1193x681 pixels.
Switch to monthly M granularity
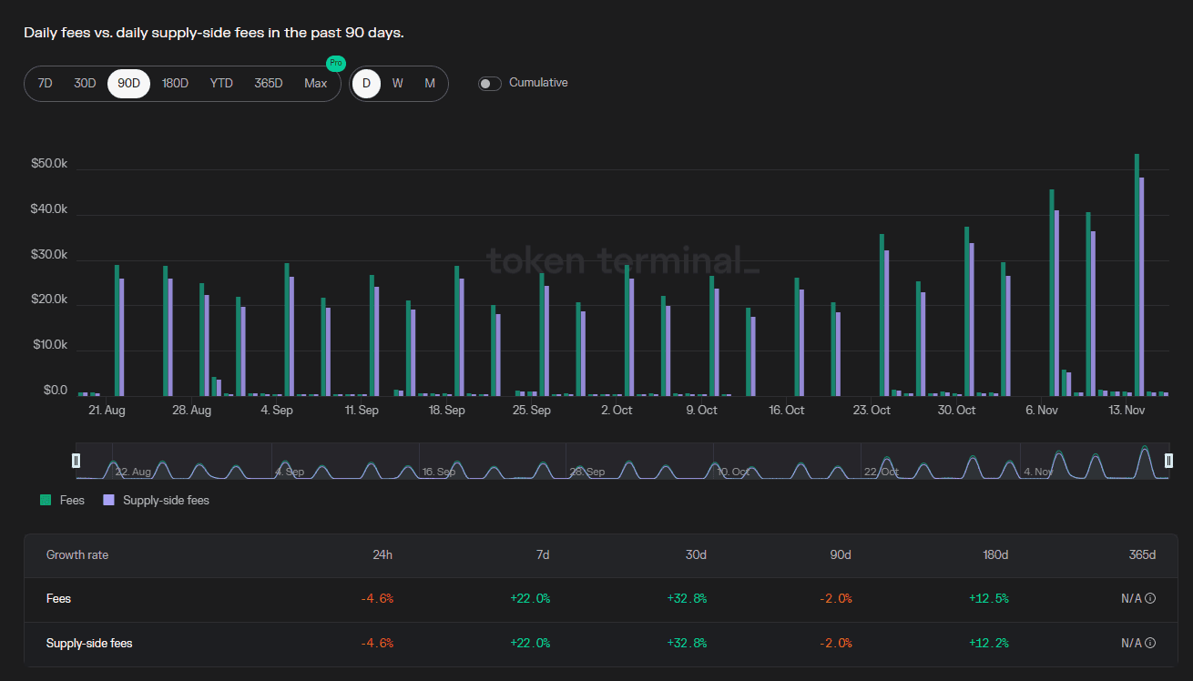(x=430, y=84)
